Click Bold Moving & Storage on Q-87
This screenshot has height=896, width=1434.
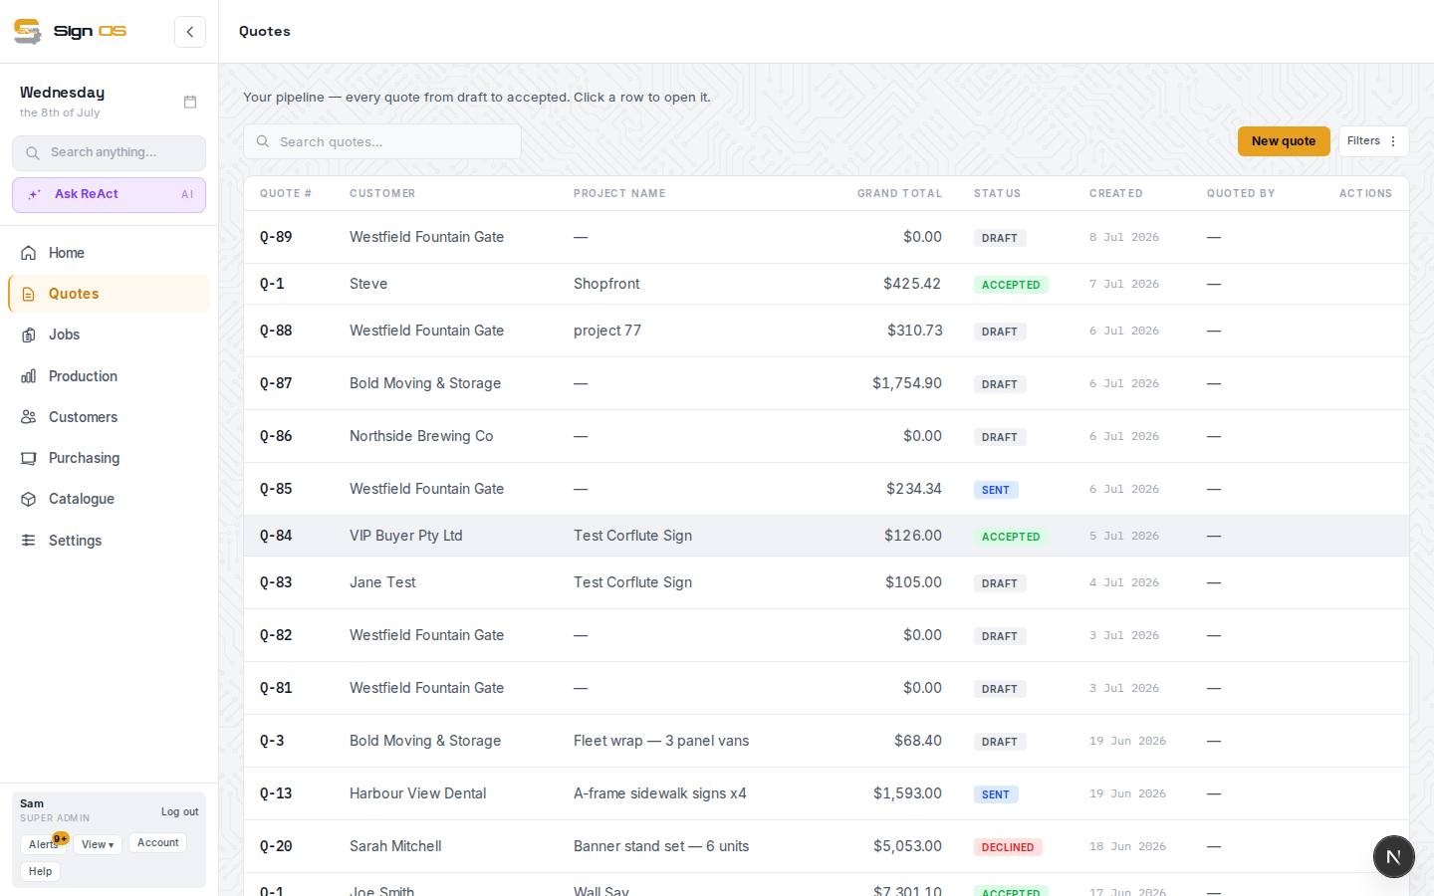point(425,383)
